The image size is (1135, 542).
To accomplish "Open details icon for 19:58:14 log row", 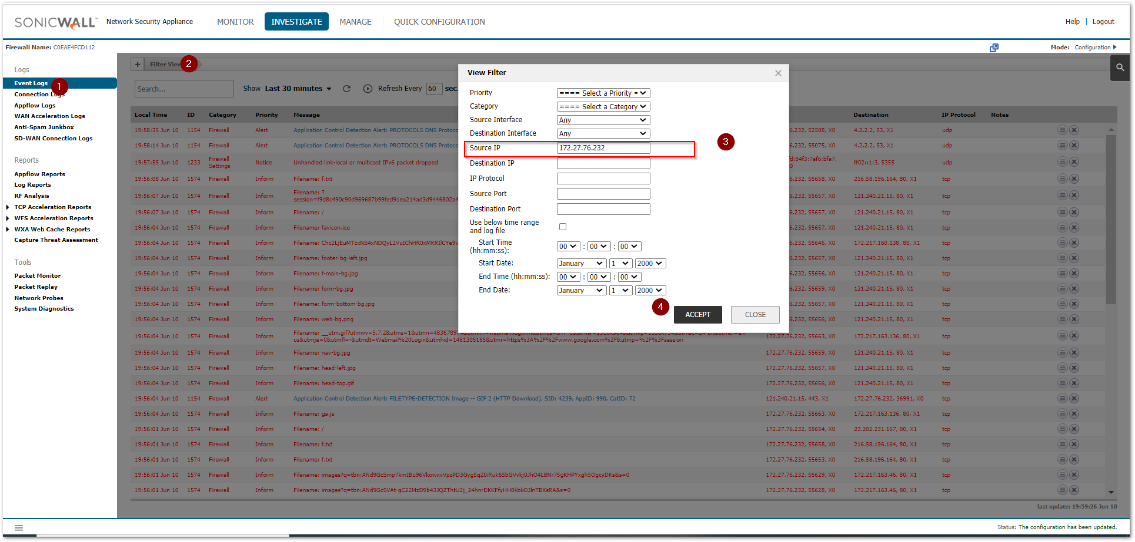I will (1063, 145).
